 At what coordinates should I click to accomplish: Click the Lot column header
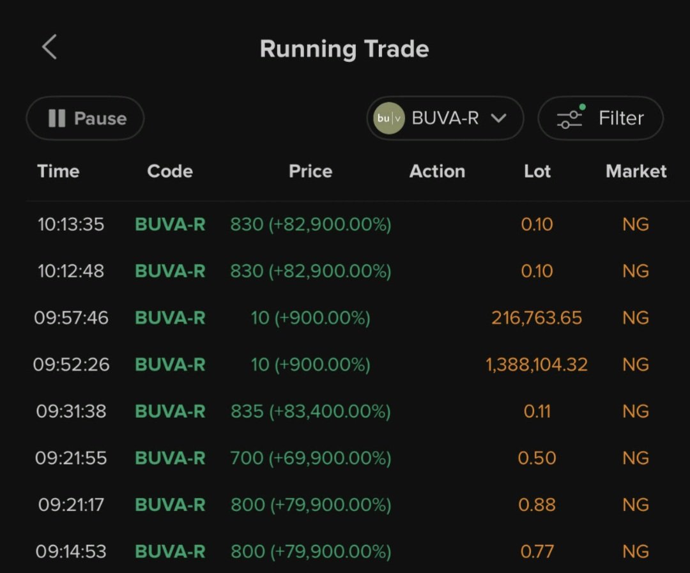[537, 171]
